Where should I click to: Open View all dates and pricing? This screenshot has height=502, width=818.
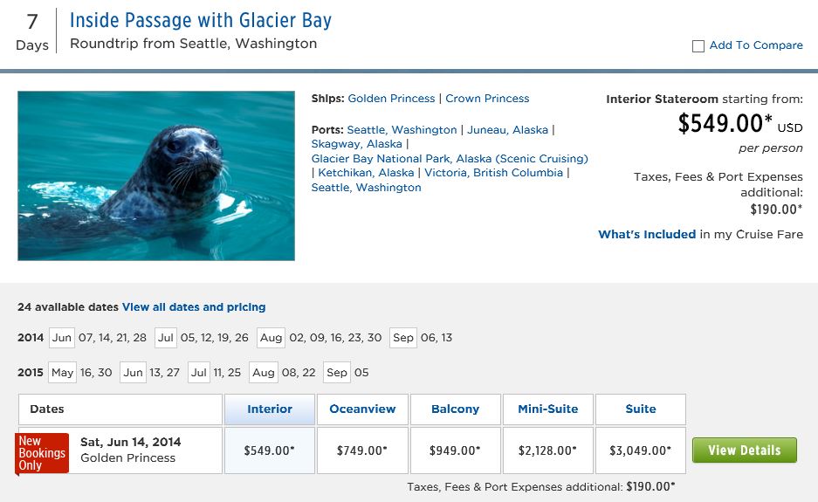pos(194,307)
